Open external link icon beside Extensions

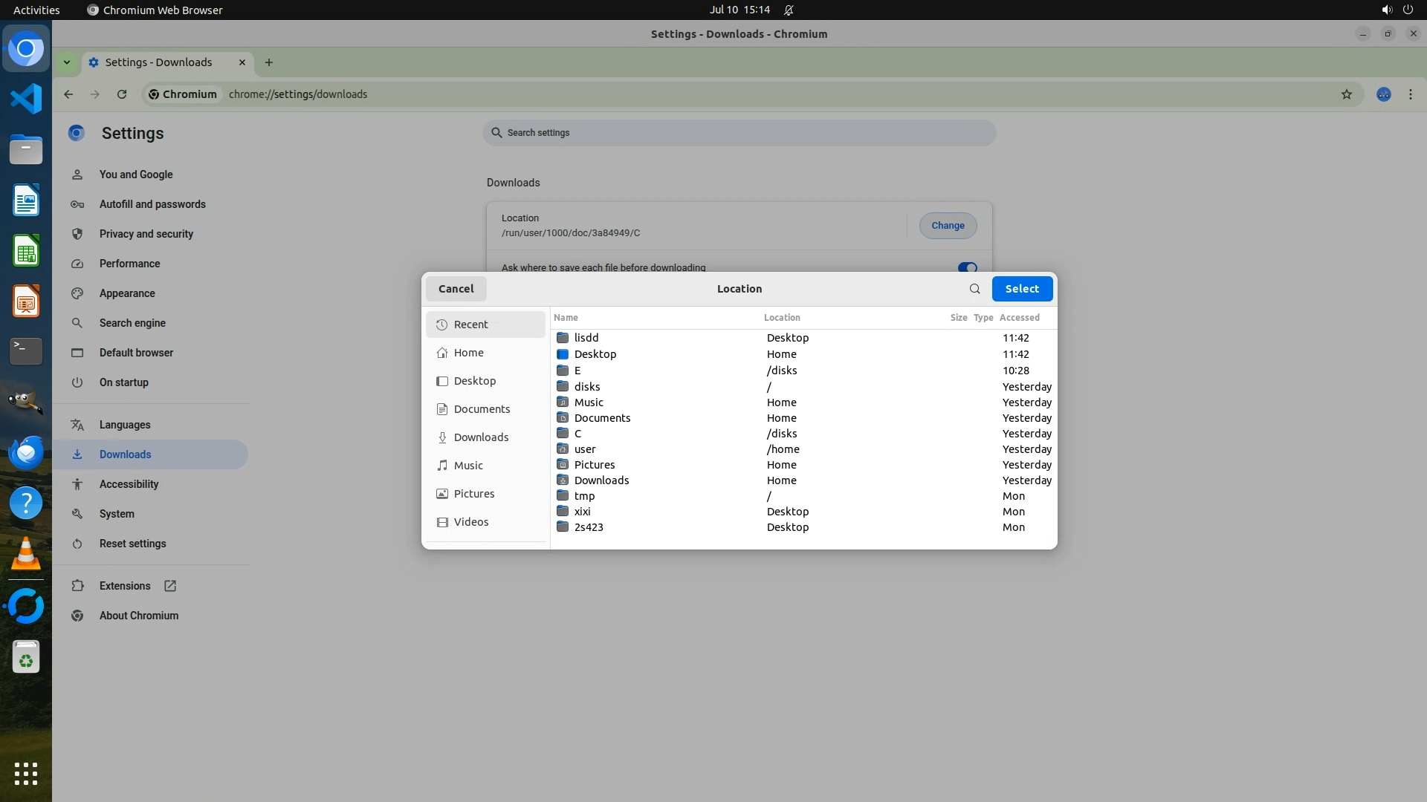[x=170, y=586]
